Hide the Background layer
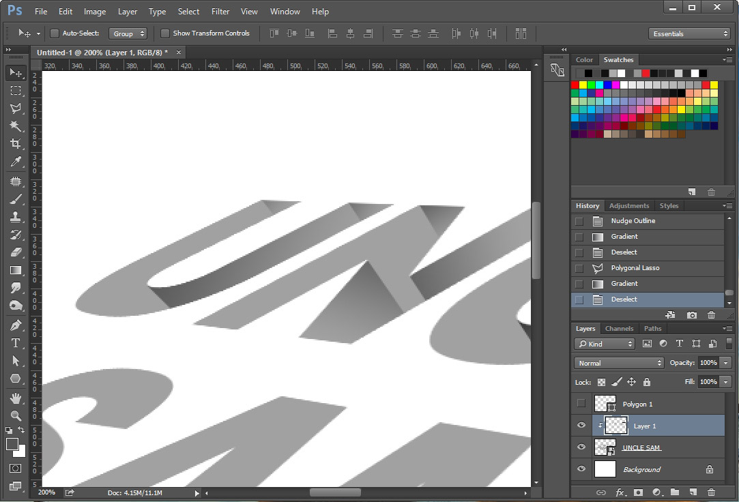Image resolution: width=739 pixels, height=502 pixels. tap(581, 469)
